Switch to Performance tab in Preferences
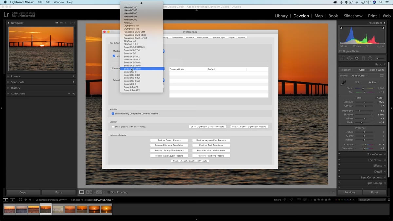Screen dimensions: 393x221 point(203,37)
